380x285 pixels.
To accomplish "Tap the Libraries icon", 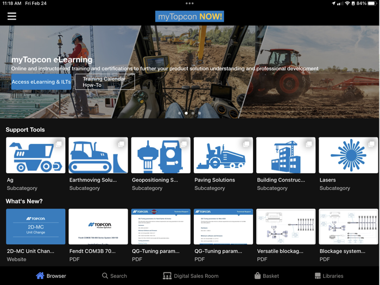I will click(x=318, y=276).
